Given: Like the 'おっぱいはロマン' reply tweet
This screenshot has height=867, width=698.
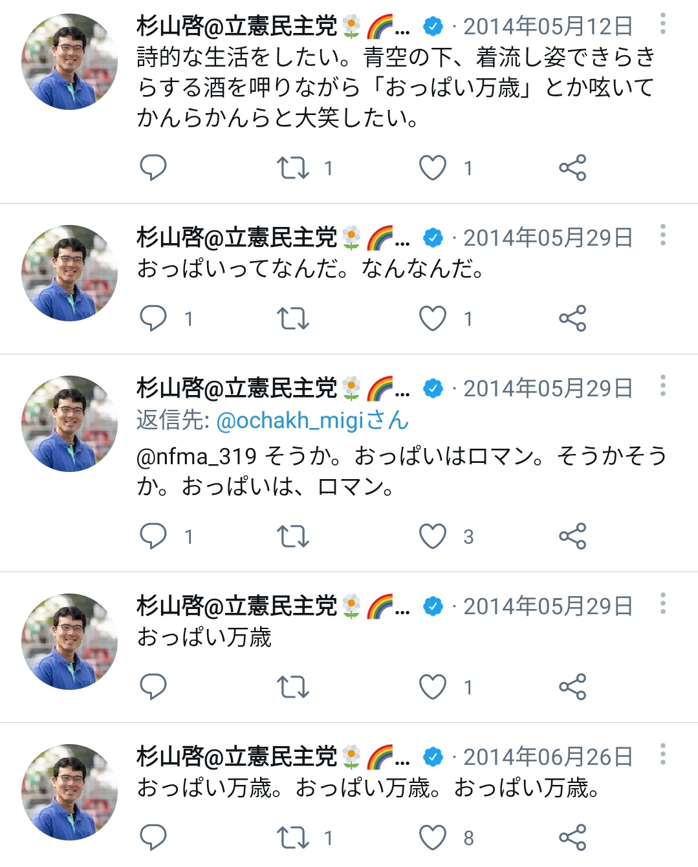Looking at the screenshot, I should click(433, 536).
